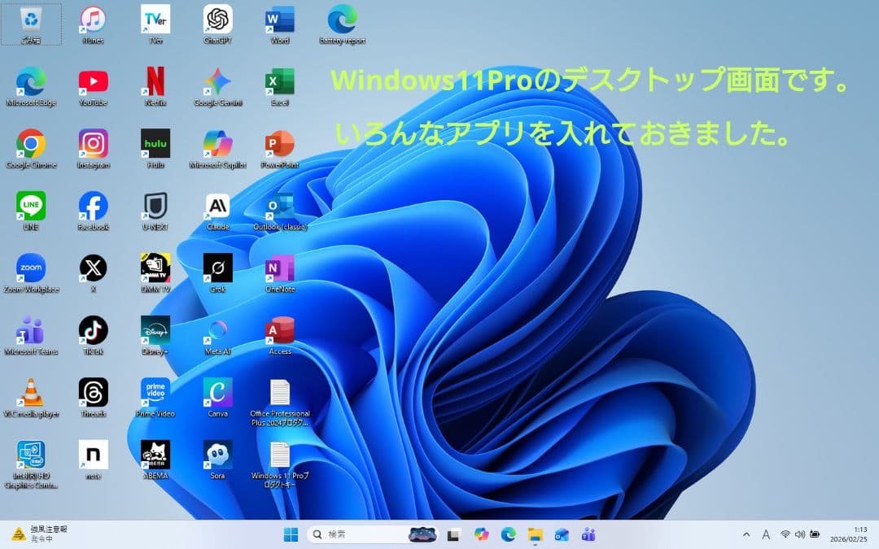Open Outlook (classic) shortcut
Viewport: 879px width, 549px height.
(x=280, y=211)
